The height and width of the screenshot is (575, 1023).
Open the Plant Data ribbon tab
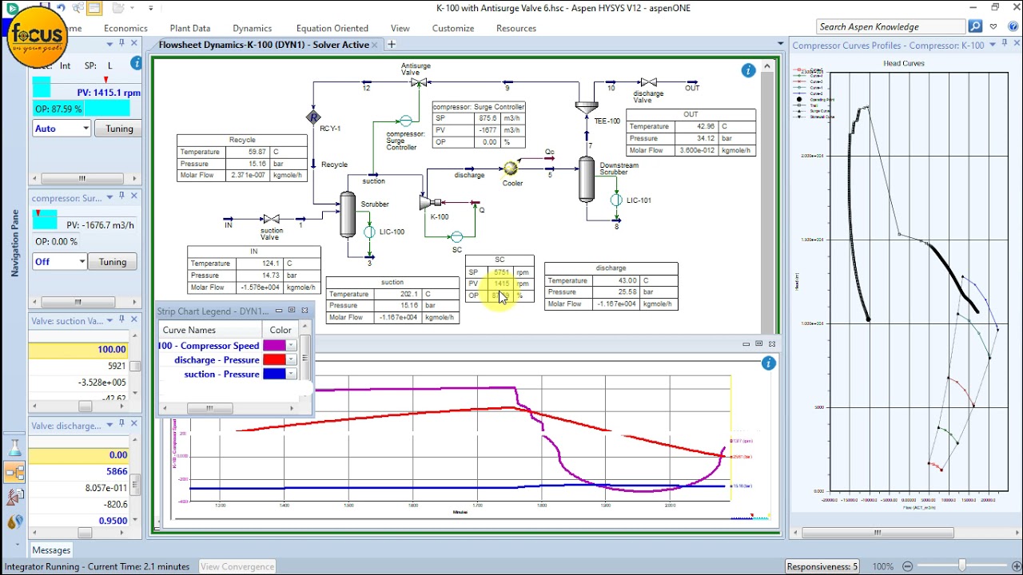[190, 28]
